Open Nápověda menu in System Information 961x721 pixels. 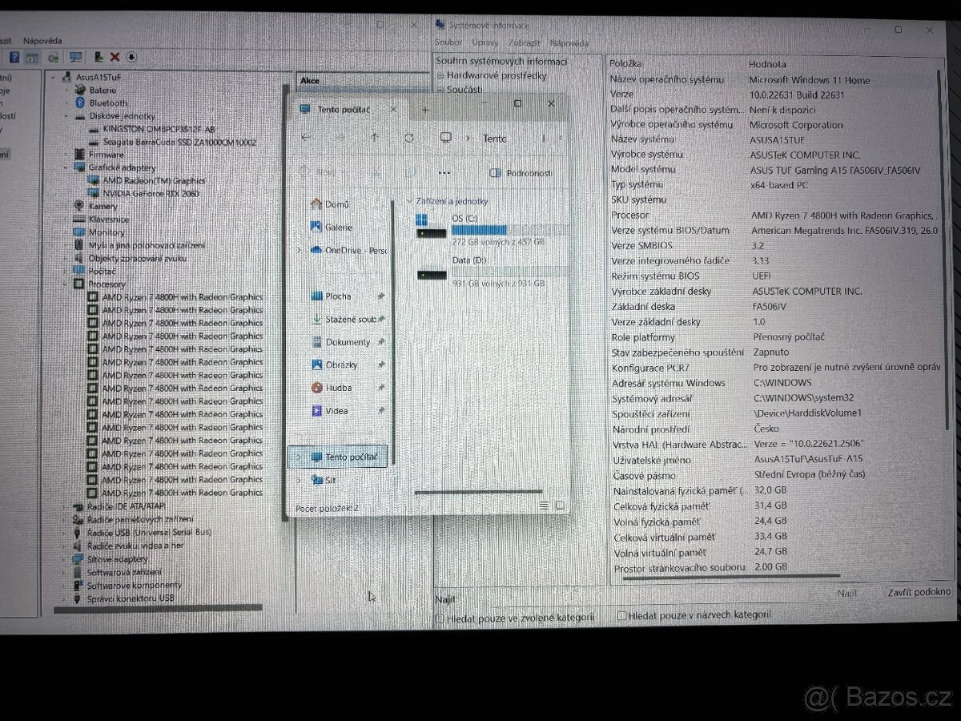[x=569, y=42]
